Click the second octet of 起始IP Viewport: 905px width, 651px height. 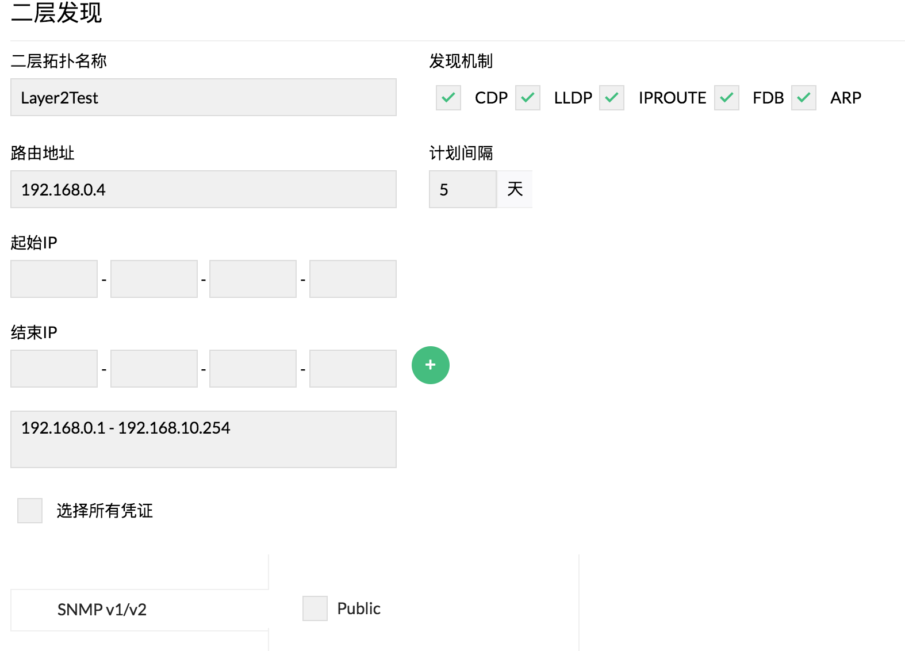(x=154, y=279)
